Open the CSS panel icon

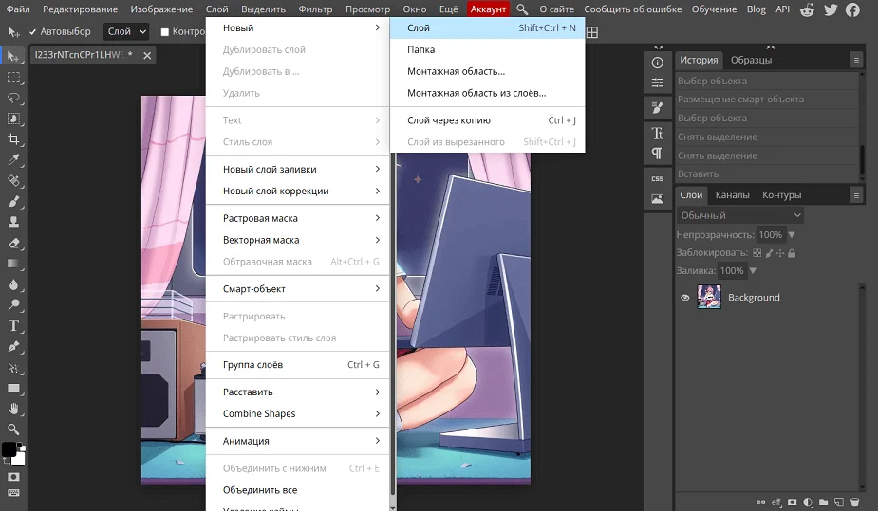[657, 178]
